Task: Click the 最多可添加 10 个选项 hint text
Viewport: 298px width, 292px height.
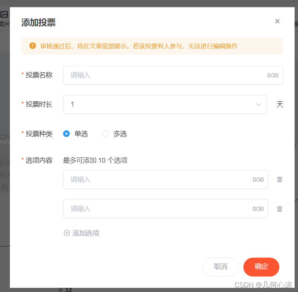Action: pos(95,160)
